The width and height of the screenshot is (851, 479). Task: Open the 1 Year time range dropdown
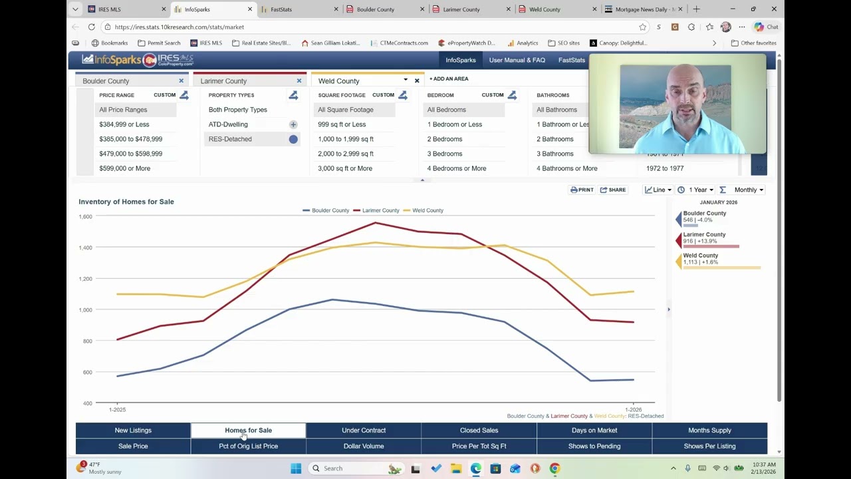[x=695, y=190]
